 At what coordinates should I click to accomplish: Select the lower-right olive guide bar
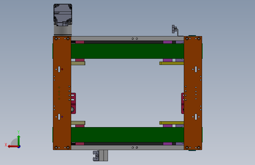click(x=171, y=123)
